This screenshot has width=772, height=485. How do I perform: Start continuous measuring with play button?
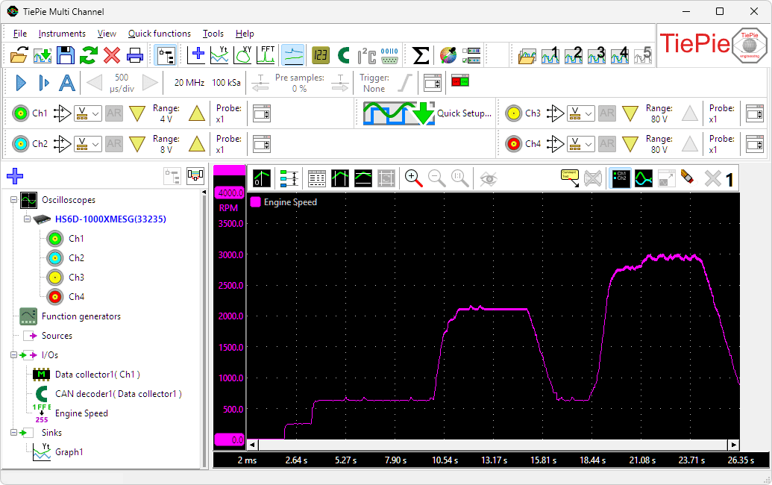click(21, 83)
